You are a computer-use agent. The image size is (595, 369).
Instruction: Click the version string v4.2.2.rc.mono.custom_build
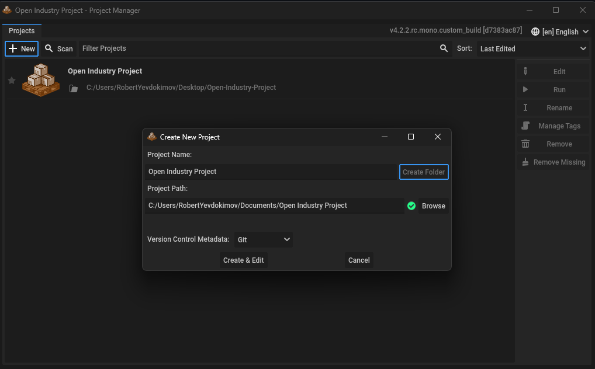click(x=456, y=30)
